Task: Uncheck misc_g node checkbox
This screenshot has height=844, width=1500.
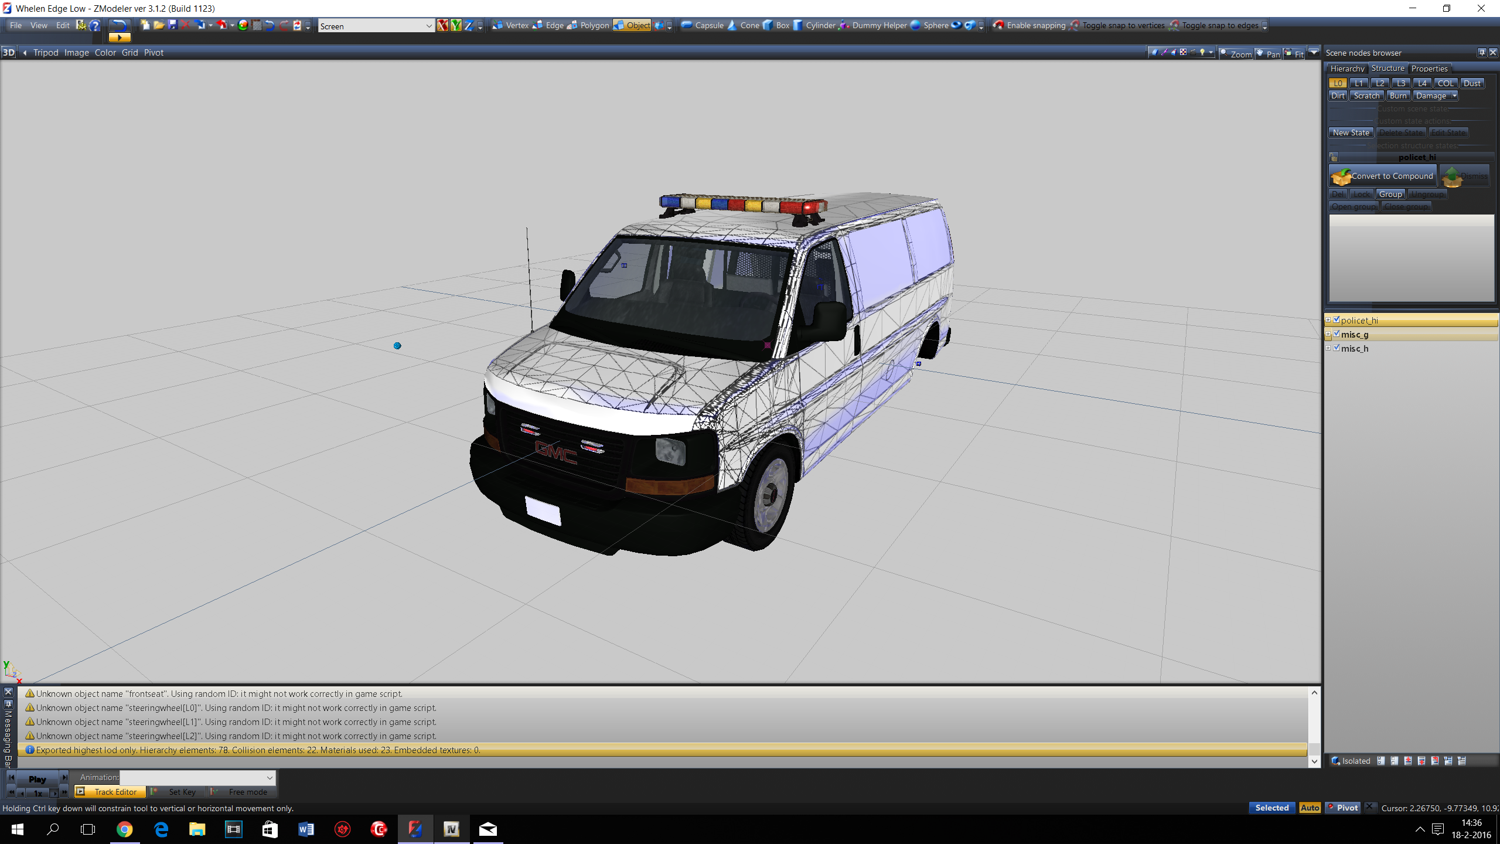Action: pyautogui.click(x=1337, y=334)
